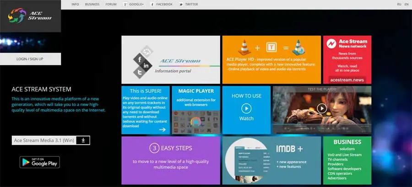Image resolution: width=412 pixels, height=187 pixels.
Task: Click the play circle on Magic Player icons image
Action: 196,122
